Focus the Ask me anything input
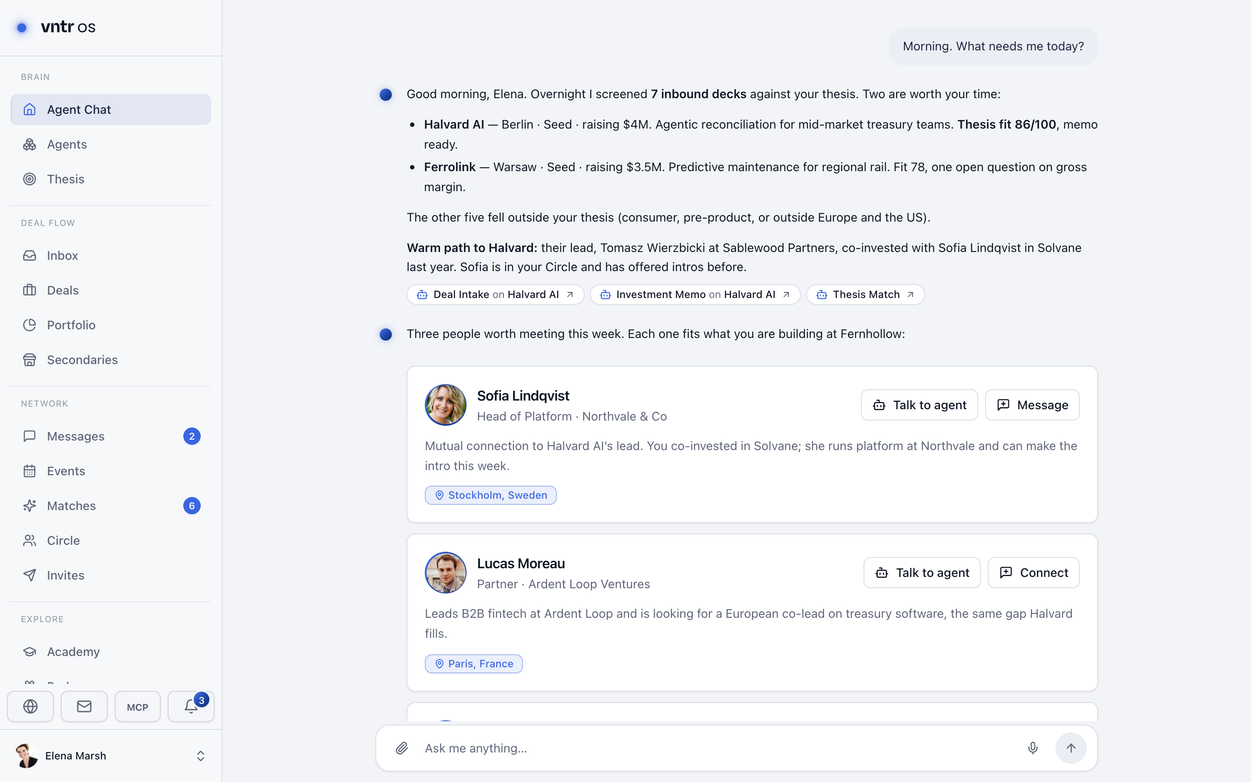The height and width of the screenshot is (782, 1251). (718, 748)
